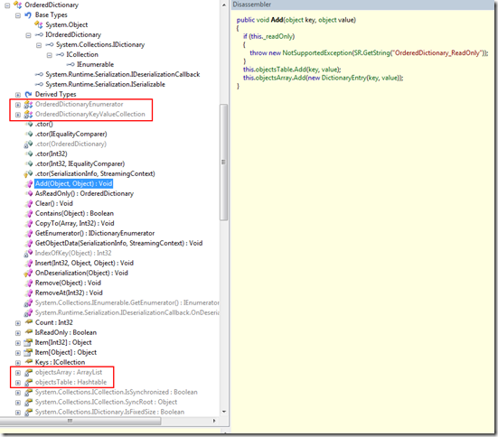Click the OrderedDictionaryEnumerator class icon

click(28, 105)
